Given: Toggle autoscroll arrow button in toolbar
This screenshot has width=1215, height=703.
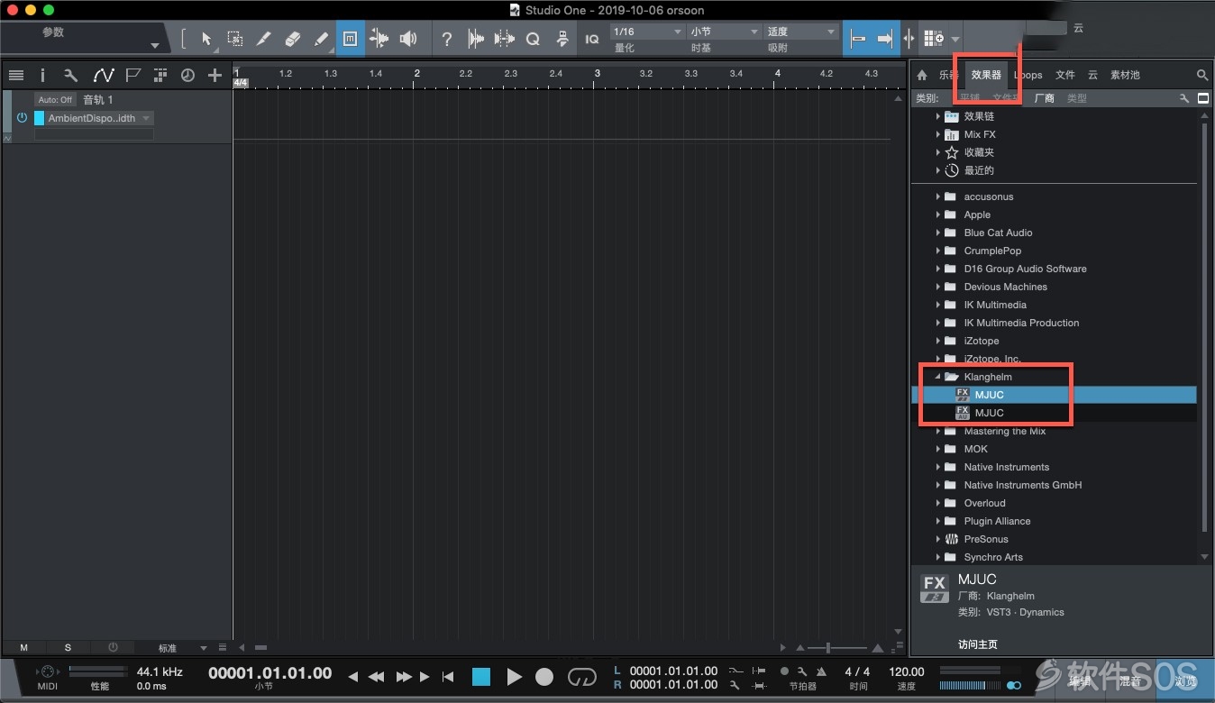Looking at the screenshot, I should coord(885,39).
